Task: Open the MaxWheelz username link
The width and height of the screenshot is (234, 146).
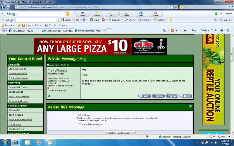Action: (57, 70)
